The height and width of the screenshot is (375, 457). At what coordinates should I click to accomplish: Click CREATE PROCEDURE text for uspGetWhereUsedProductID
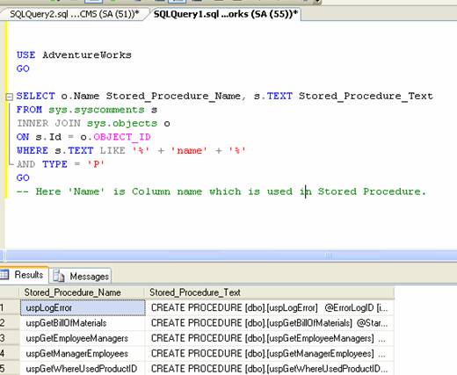coord(270,369)
